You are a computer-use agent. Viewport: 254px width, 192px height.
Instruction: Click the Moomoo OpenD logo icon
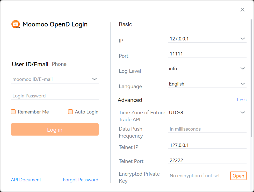click(x=16, y=24)
